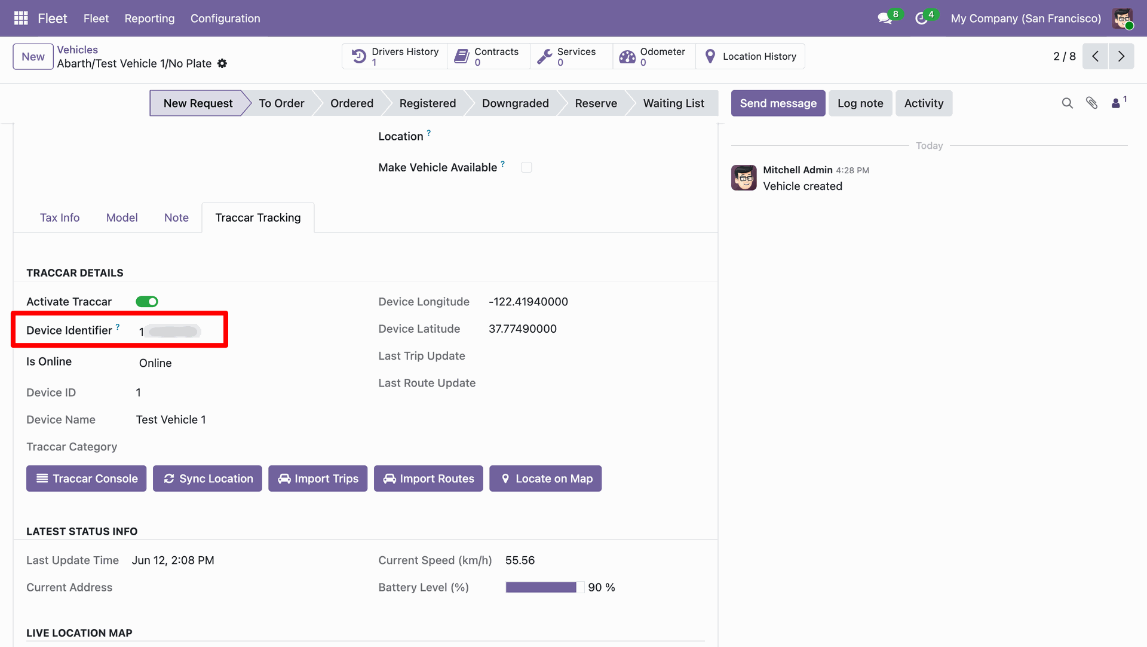The width and height of the screenshot is (1147, 647).
Task: Switch to Model tab
Action: [x=122, y=217]
